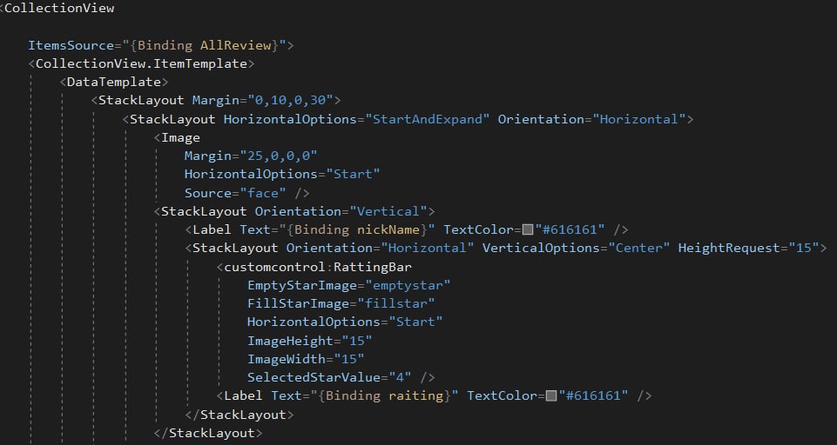Click the "Image" tag name
The width and height of the screenshot is (837, 445).
pos(180,137)
